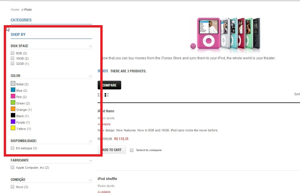Click Music-Ipods under iPod shuffle
Screen dimensions: 300x193
point(106,186)
